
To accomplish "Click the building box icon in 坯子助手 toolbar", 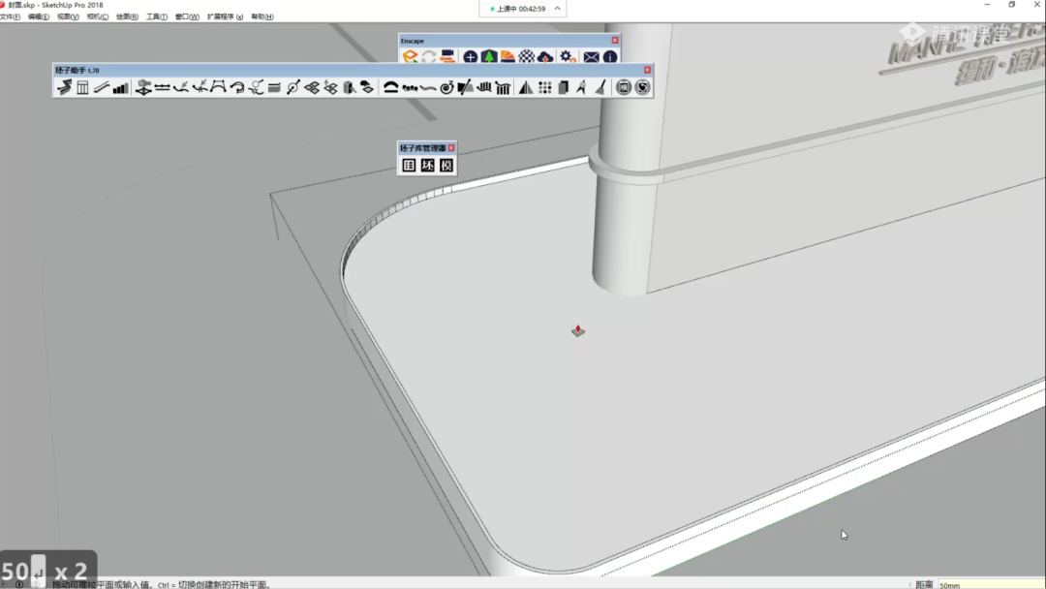I will point(349,87).
